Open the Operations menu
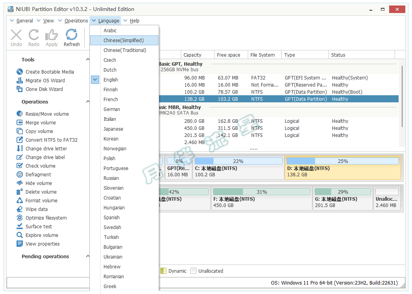The height and width of the screenshot is (294, 412). pyautogui.click(x=73, y=21)
